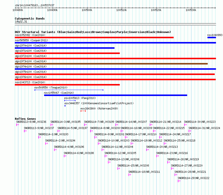The height and width of the screenshot is (195, 223).
Task: Click the SNORD114-6 gene arrow glyph
Action: 65,156
